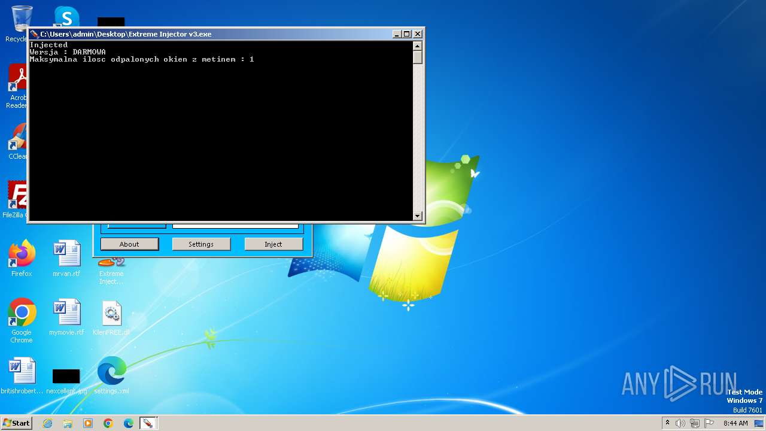Open the mrvan.rtf document icon

point(66,258)
